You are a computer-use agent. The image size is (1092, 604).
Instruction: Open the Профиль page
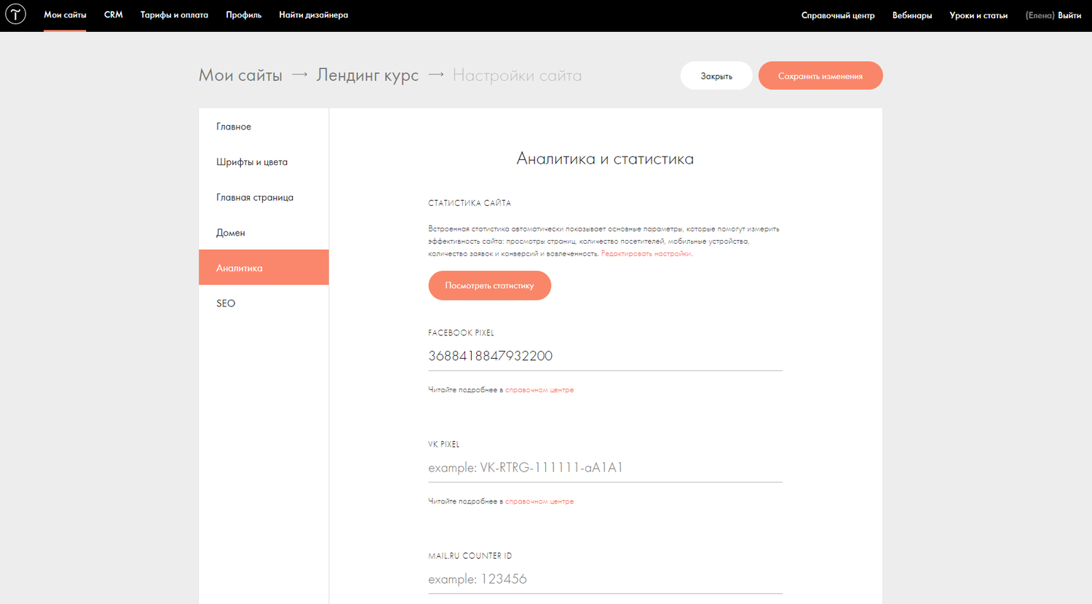(x=243, y=15)
